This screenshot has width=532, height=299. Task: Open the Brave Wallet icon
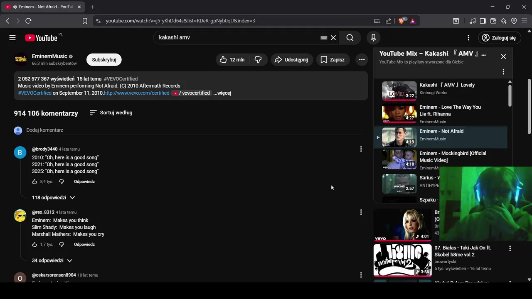coord(493,21)
